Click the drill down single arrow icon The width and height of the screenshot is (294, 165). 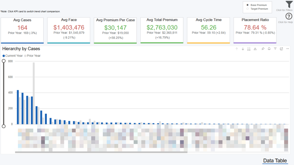pos(243,49)
